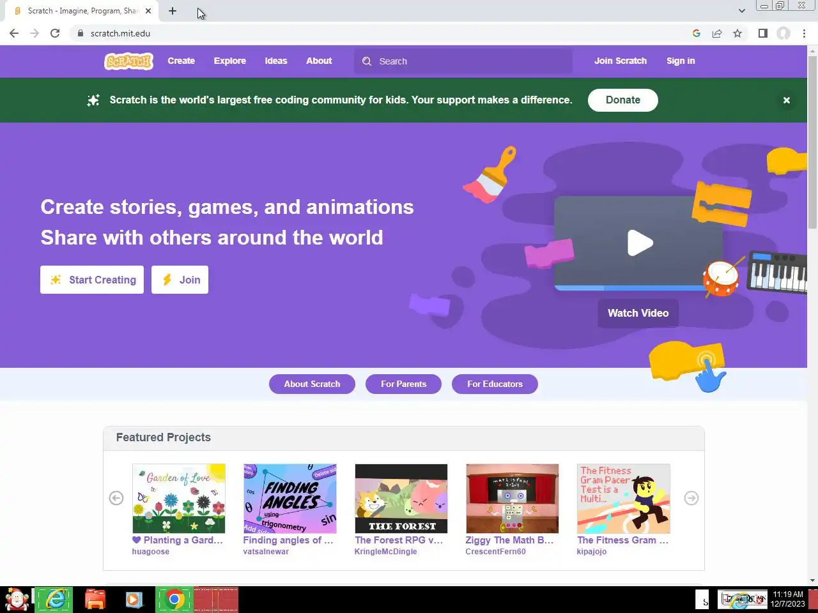The width and height of the screenshot is (818, 613).
Task: Open a new browser tab
Action: click(x=173, y=11)
